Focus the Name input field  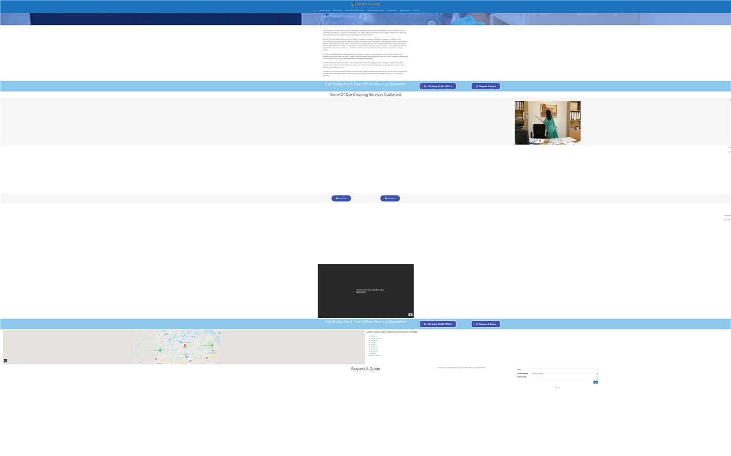pyautogui.click(x=564, y=369)
